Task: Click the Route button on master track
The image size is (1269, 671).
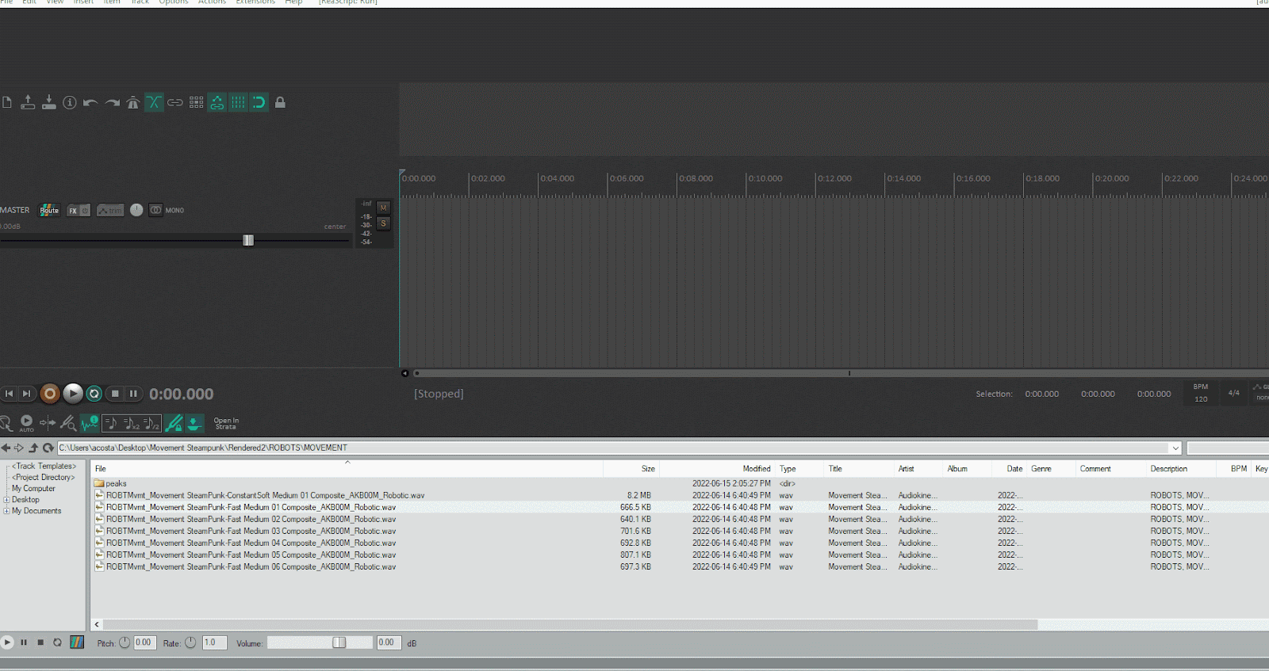Action: [x=49, y=210]
